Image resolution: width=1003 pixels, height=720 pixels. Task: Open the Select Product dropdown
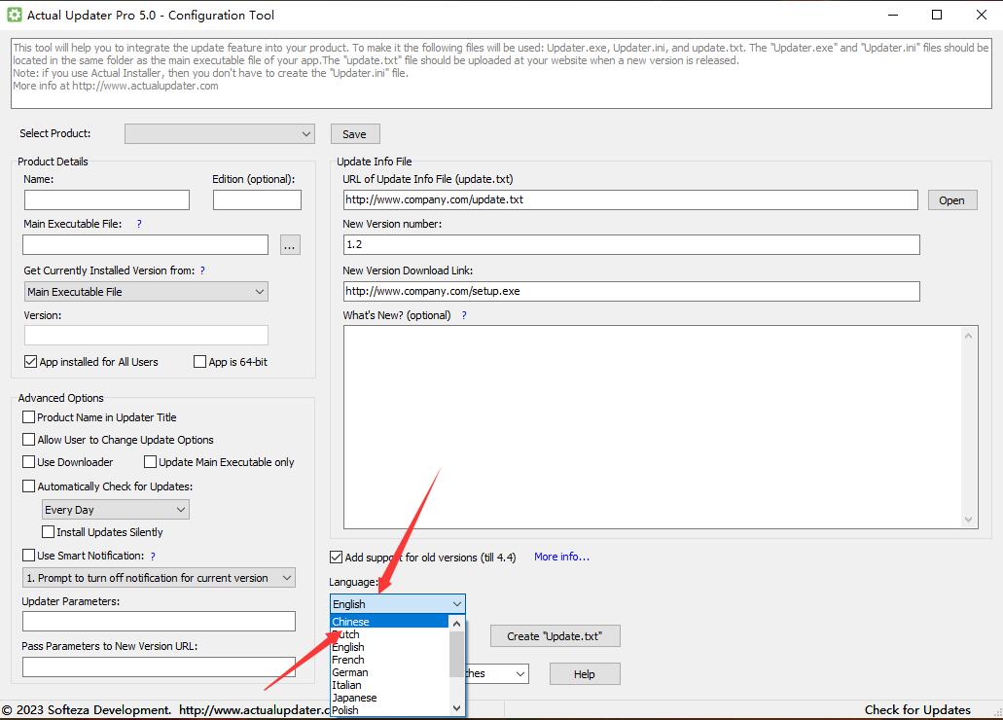tap(220, 133)
